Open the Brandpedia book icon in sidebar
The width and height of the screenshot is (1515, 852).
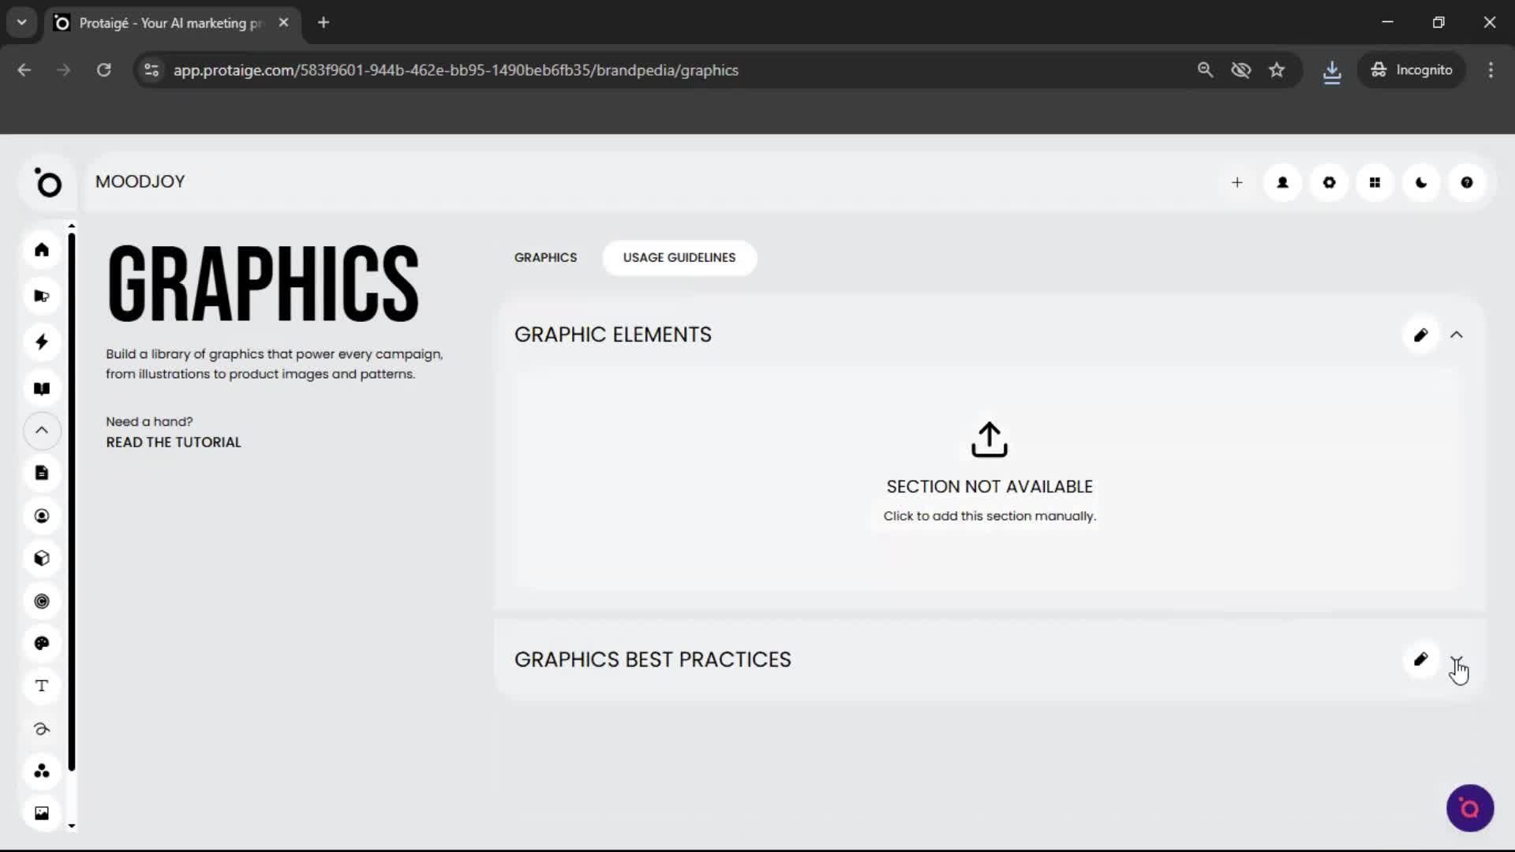pos(41,388)
